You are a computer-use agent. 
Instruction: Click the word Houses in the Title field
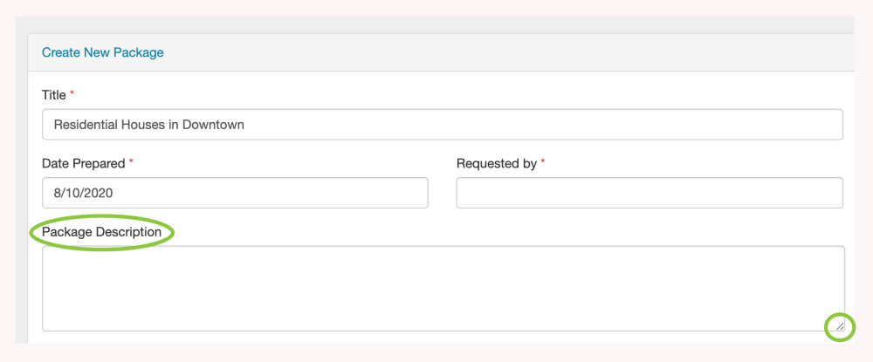(x=143, y=125)
